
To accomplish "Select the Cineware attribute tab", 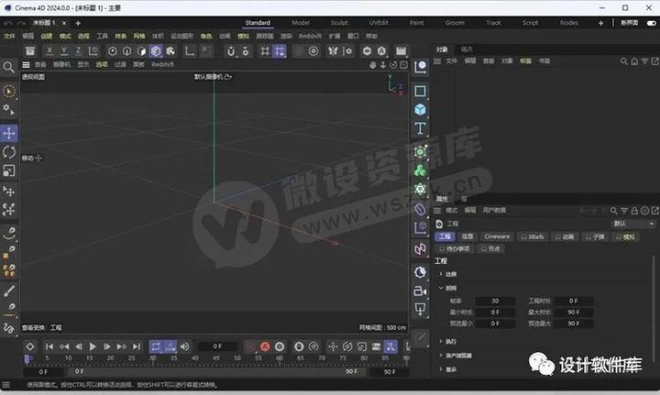I will [x=497, y=236].
